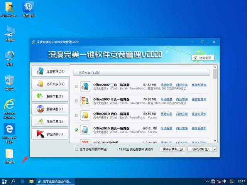Click 手动安装 for Office2007
247x185 pixels.
click(x=166, y=85)
